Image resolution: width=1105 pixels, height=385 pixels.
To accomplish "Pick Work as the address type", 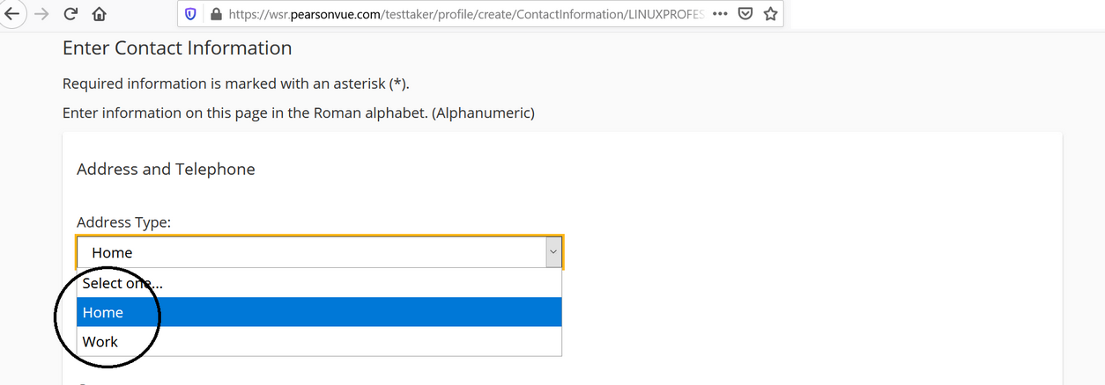I will coord(319,341).
